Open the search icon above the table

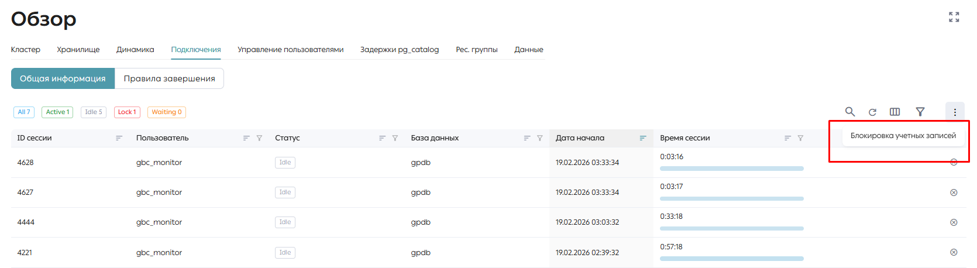tap(850, 112)
